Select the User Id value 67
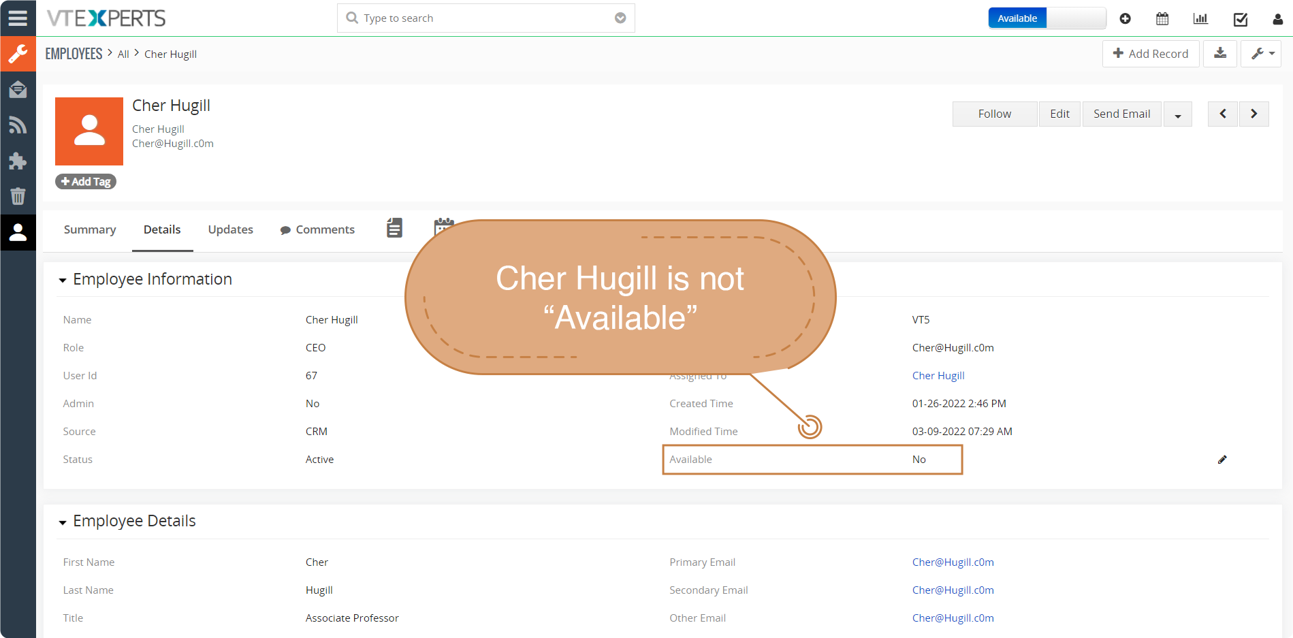The height and width of the screenshot is (638, 1293). 311,376
